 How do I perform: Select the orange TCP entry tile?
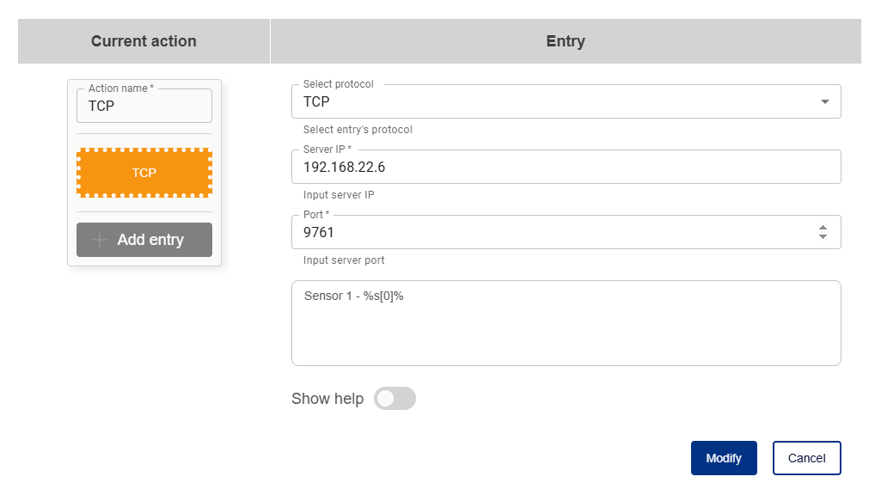click(x=144, y=173)
